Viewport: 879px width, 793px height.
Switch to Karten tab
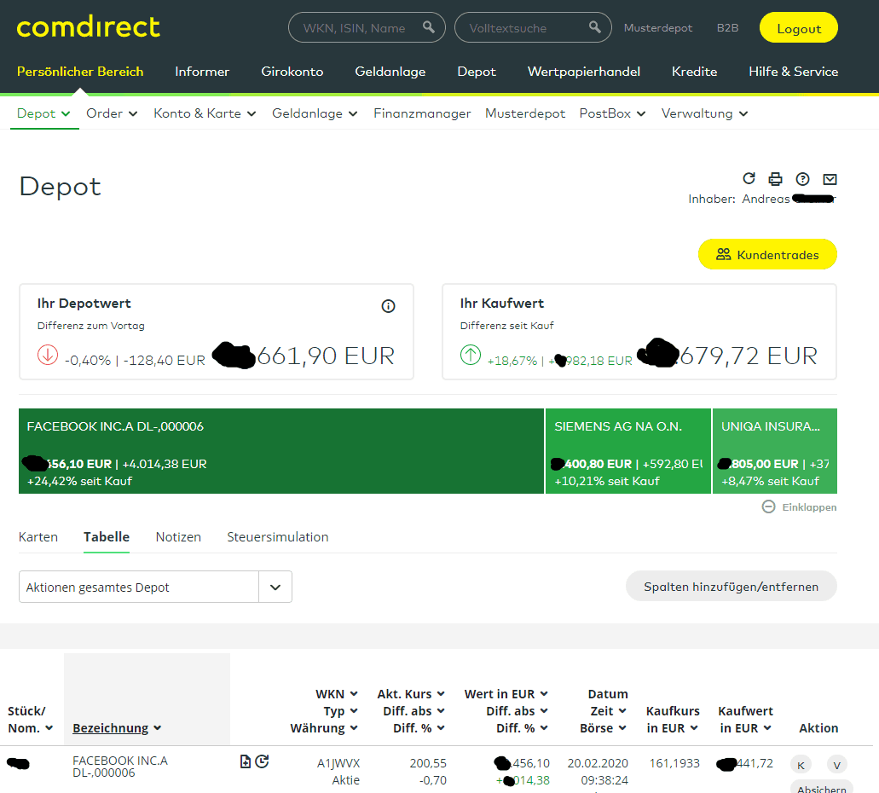38,536
